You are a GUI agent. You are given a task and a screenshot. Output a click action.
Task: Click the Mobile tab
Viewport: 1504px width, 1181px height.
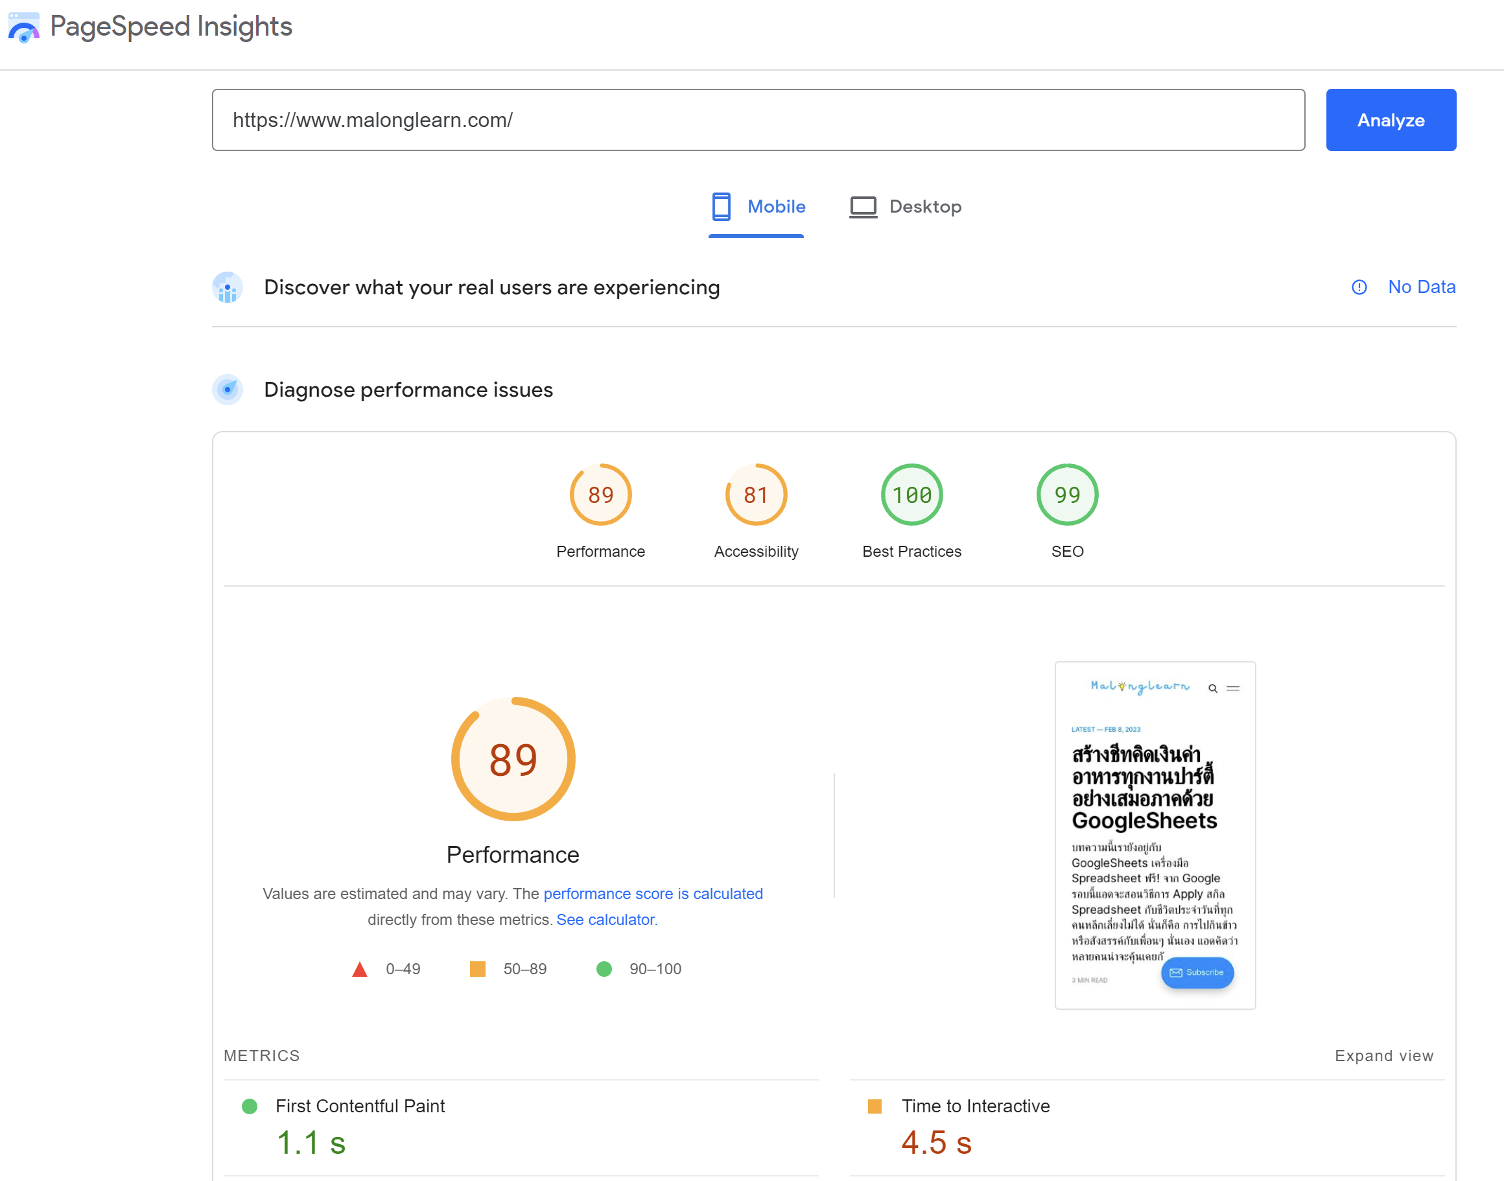click(757, 206)
